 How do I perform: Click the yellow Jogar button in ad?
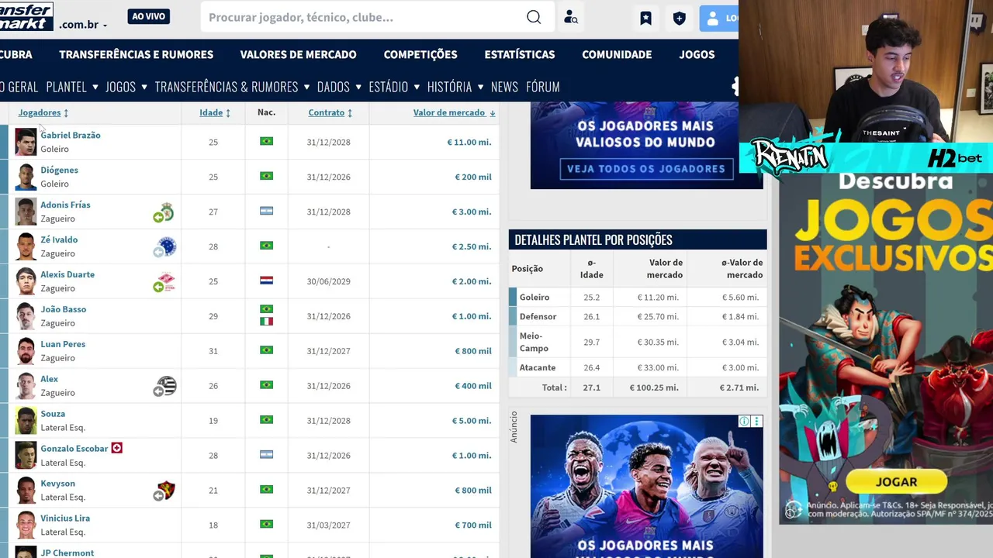click(896, 482)
